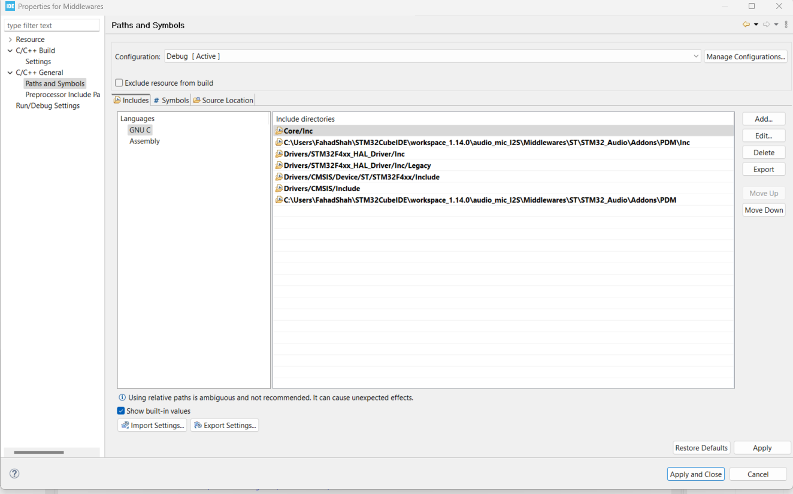Click Import Settings with its import icon
The height and width of the screenshot is (494, 793).
point(152,424)
